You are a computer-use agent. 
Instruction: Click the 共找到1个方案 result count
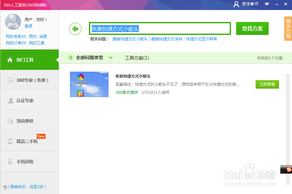[270, 58]
